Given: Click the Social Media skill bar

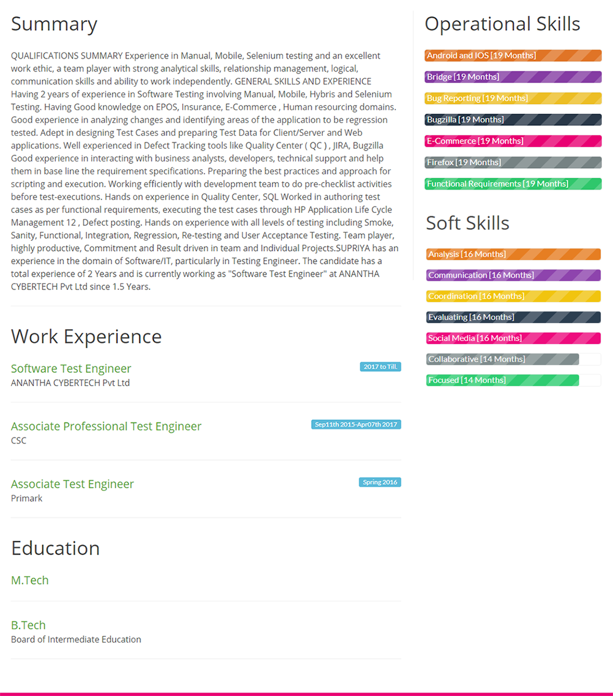Looking at the screenshot, I should coord(513,338).
